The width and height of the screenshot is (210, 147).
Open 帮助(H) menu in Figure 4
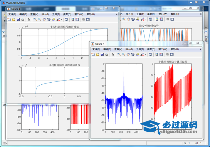click(175, 49)
